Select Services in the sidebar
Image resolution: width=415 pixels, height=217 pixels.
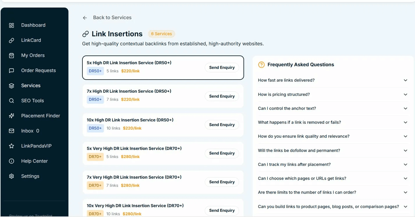[31, 86]
